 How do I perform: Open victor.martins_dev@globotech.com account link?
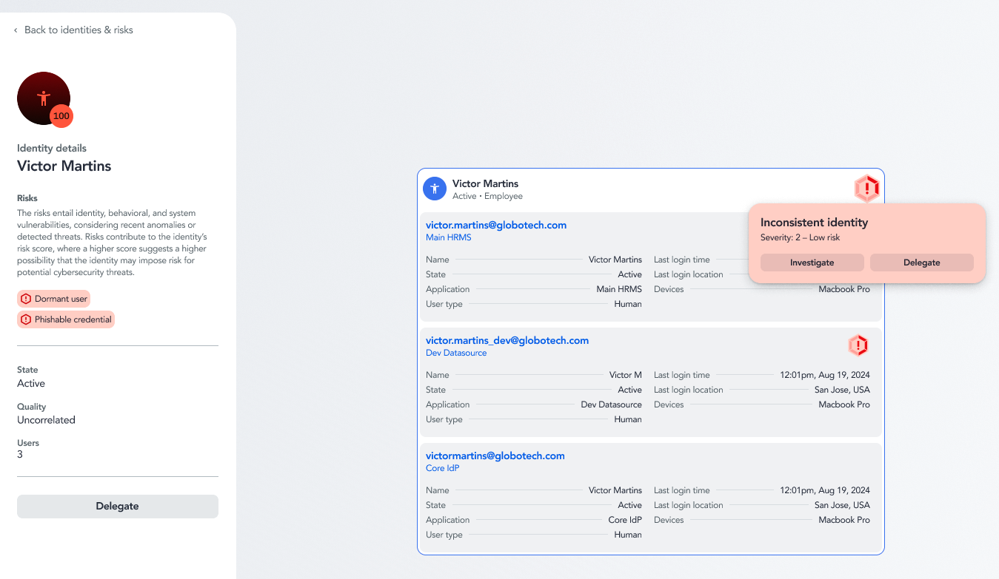(x=507, y=341)
